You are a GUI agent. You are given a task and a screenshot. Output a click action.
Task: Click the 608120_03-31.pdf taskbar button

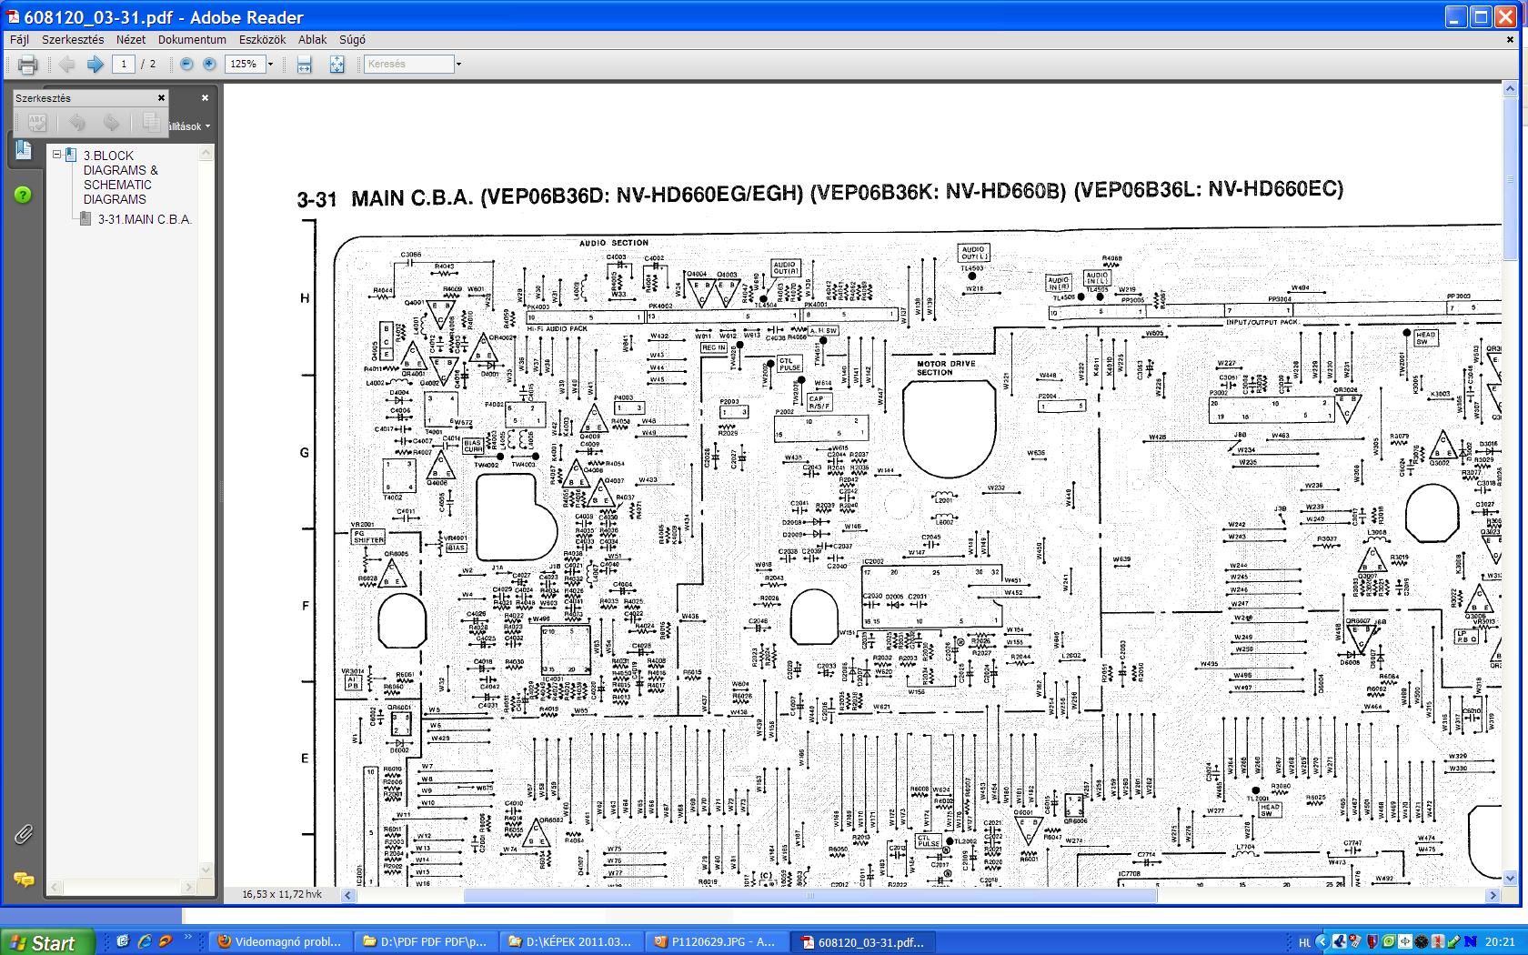point(862,942)
